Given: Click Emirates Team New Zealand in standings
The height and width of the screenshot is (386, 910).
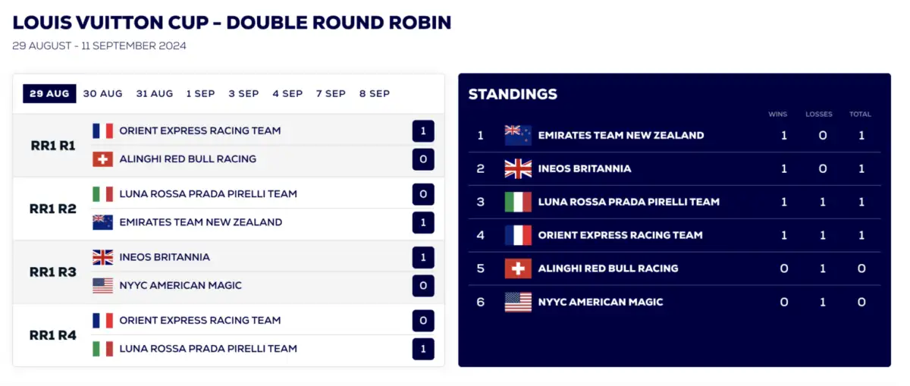Looking at the screenshot, I should pos(620,135).
